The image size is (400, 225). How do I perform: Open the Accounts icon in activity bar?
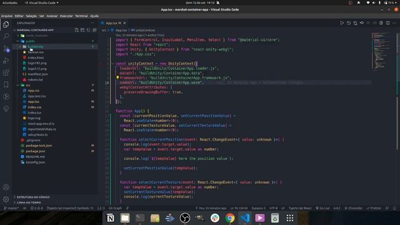[x=6, y=187]
